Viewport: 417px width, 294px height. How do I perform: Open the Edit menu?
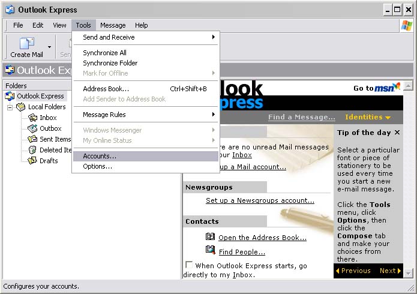coord(38,25)
